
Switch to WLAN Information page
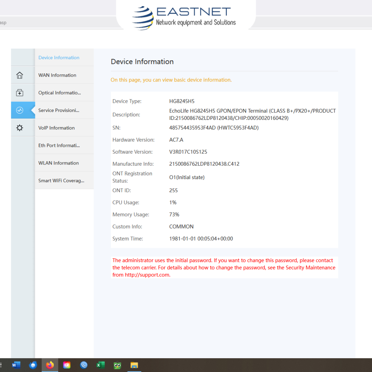coord(58,163)
